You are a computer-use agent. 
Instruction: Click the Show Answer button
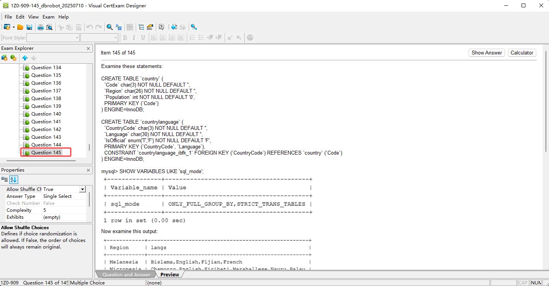point(487,53)
